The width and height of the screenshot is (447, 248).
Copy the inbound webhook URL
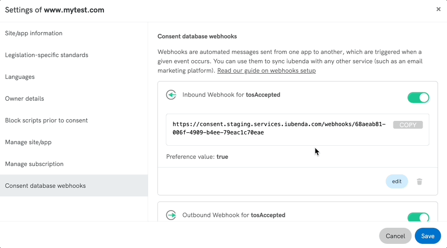(407, 125)
